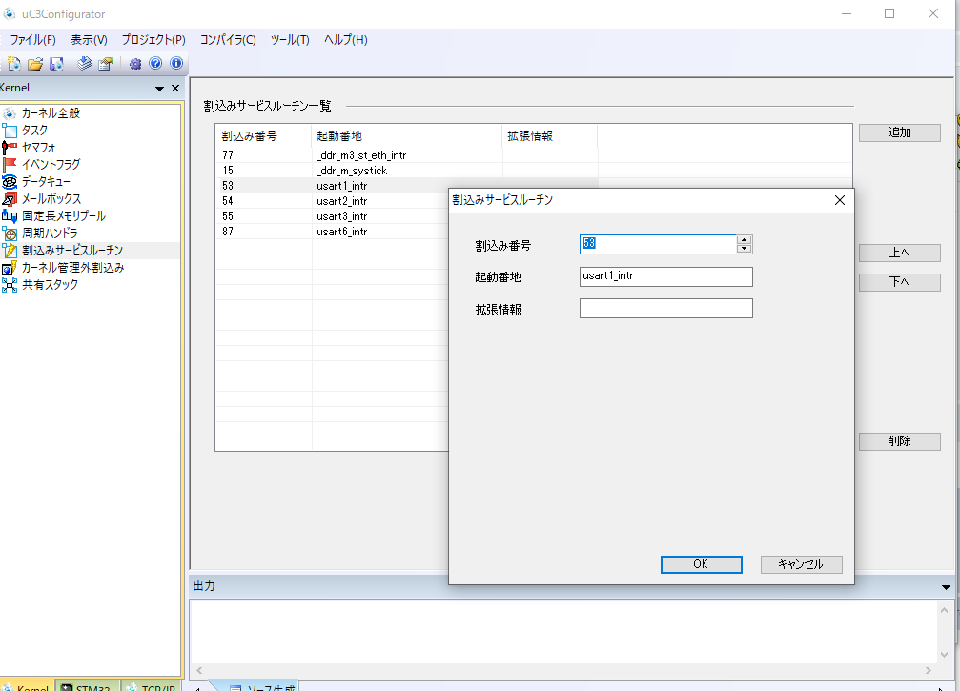Click the layered-pages source generation toolbar icon
This screenshot has height=691, width=960.
(85, 63)
